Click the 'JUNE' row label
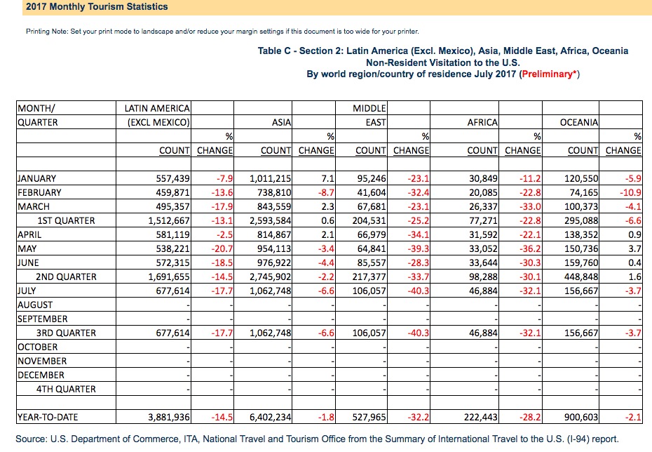652x452 pixels. (x=28, y=263)
